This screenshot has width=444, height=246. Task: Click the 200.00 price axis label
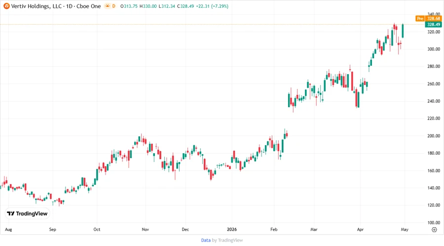[x=434, y=136]
